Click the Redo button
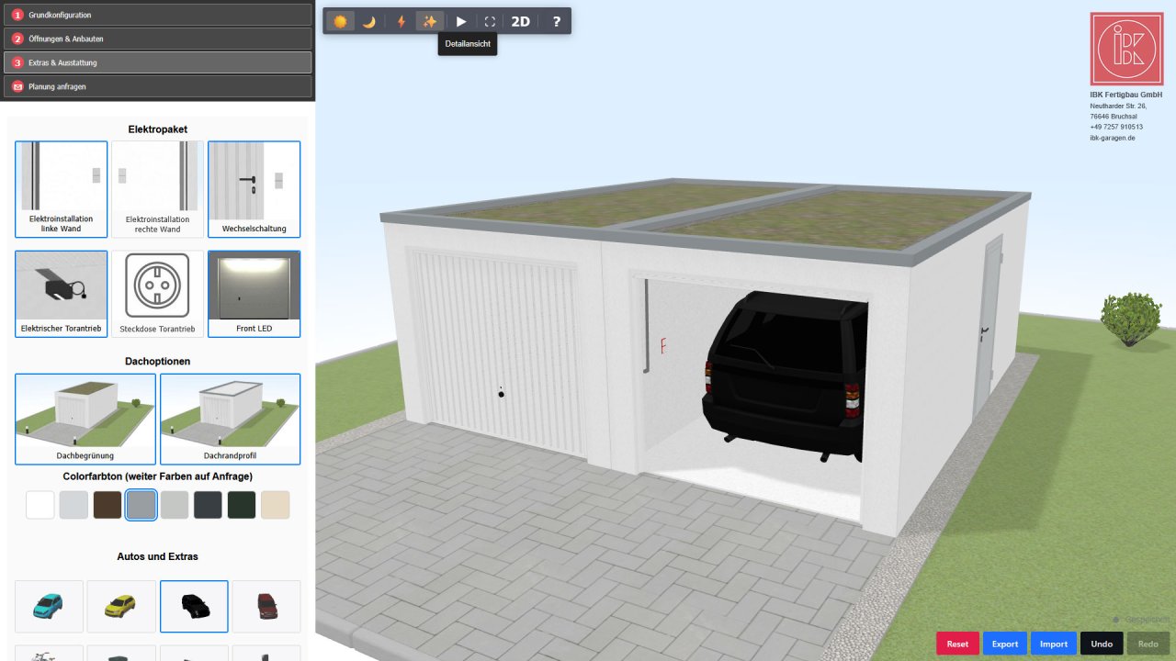 (1148, 644)
